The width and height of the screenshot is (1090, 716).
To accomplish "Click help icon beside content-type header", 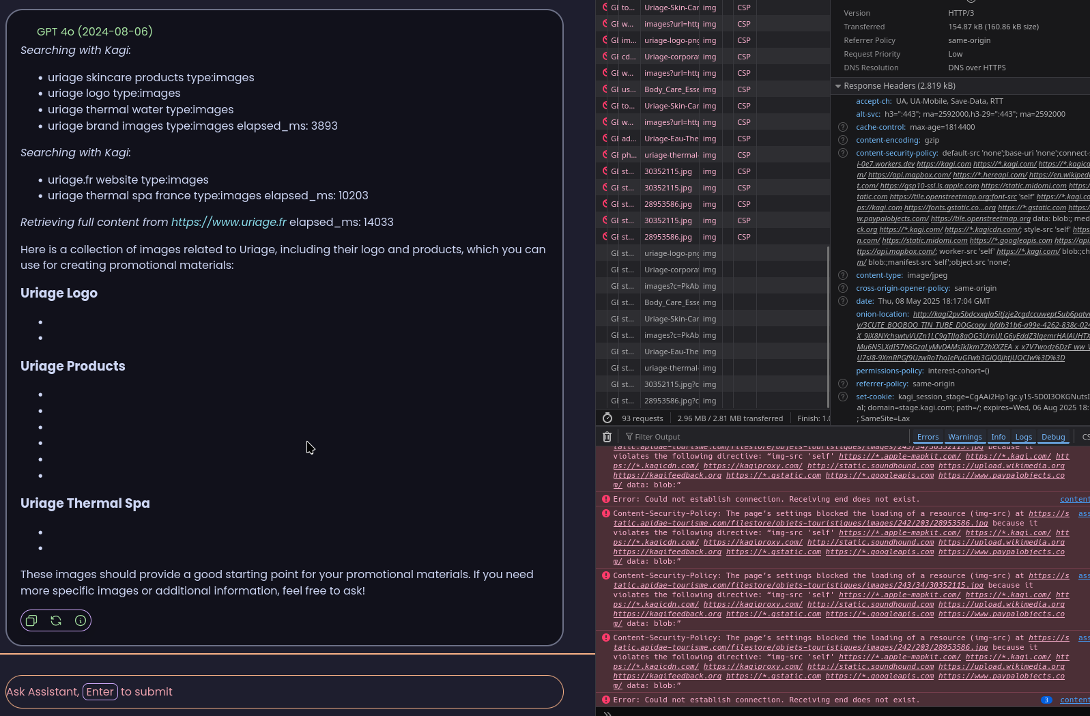I will pos(842,275).
